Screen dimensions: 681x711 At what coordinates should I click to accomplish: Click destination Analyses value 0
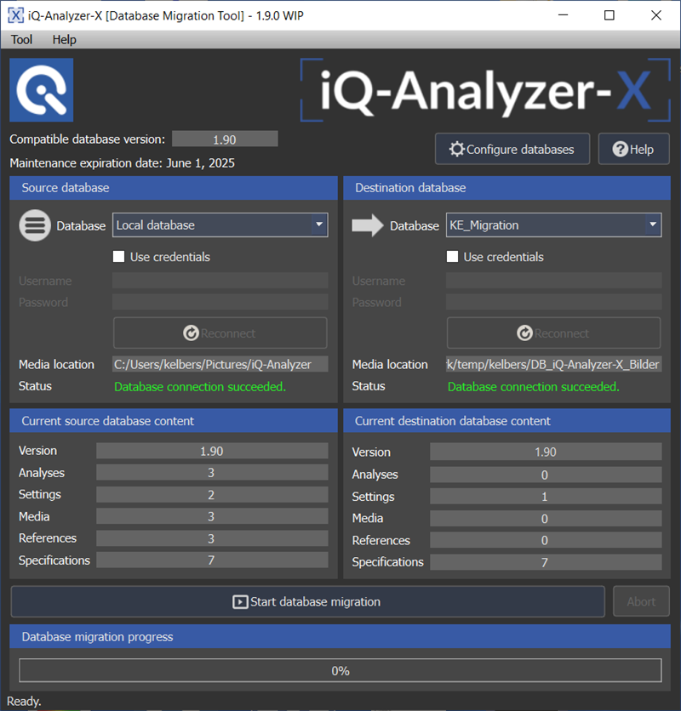point(546,475)
